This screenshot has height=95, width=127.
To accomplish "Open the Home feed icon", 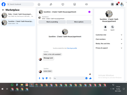I will [39, 4].
